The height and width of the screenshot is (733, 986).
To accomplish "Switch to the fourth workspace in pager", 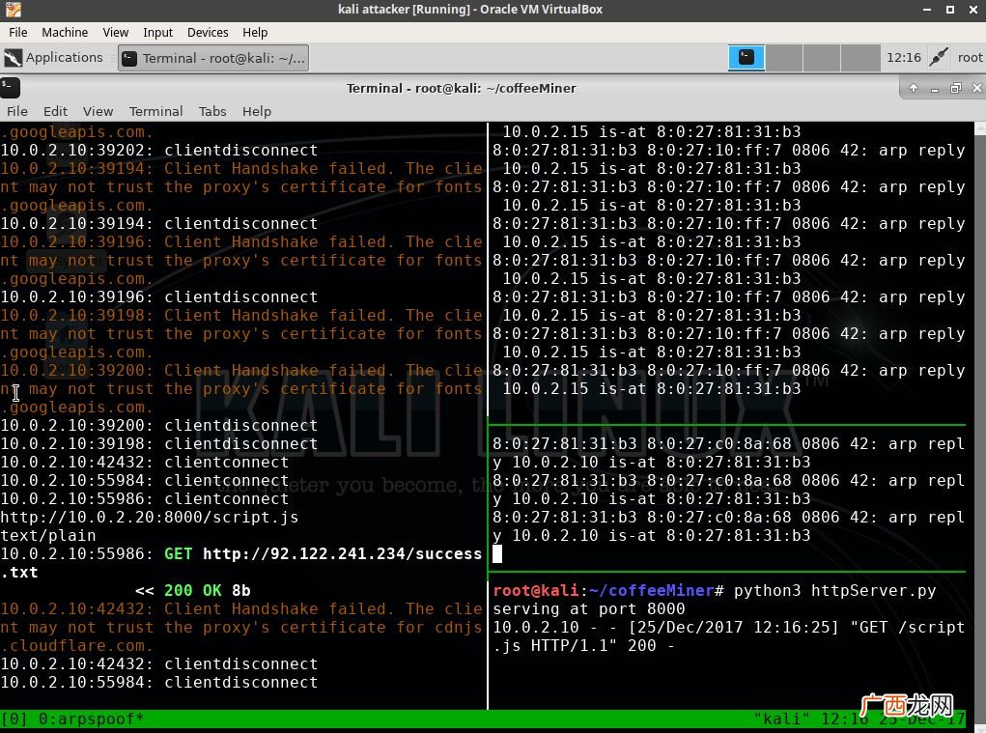I will point(860,58).
